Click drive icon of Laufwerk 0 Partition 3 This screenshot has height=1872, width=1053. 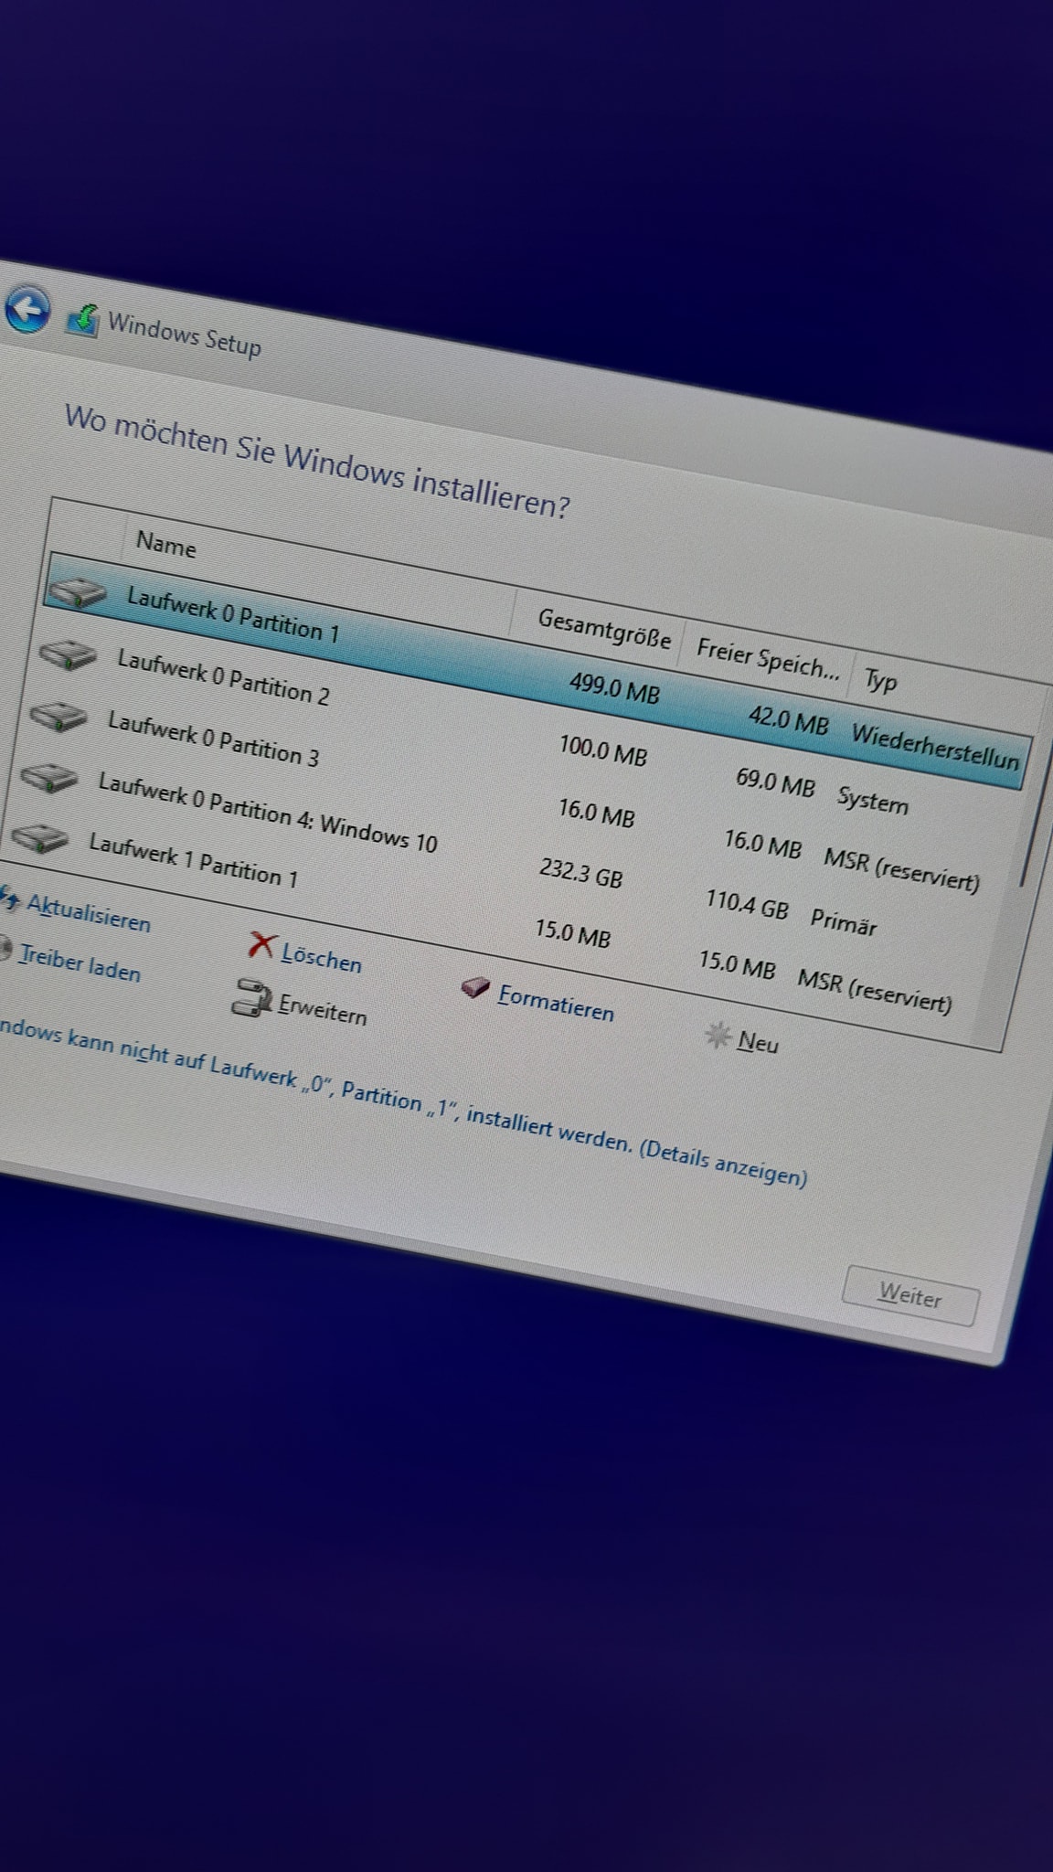click(x=58, y=717)
